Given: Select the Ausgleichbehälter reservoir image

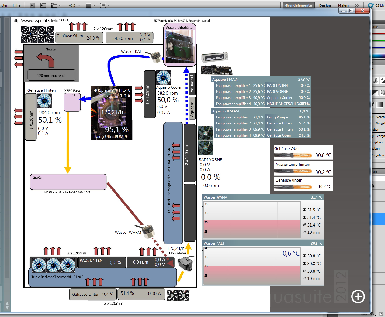Looking at the screenshot, I should tap(180, 48).
